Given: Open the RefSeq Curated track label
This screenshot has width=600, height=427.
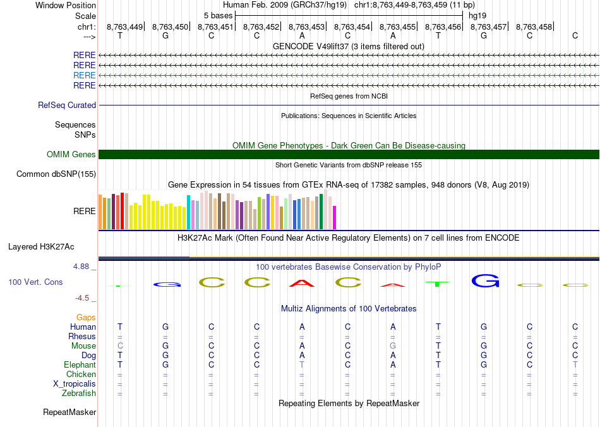Looking at the screenshot, I should (x=67, y=105).
